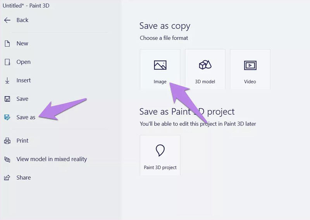Screen dimensions: 310x220
Task: Select the Video format tile
Action: click(250, 70)
